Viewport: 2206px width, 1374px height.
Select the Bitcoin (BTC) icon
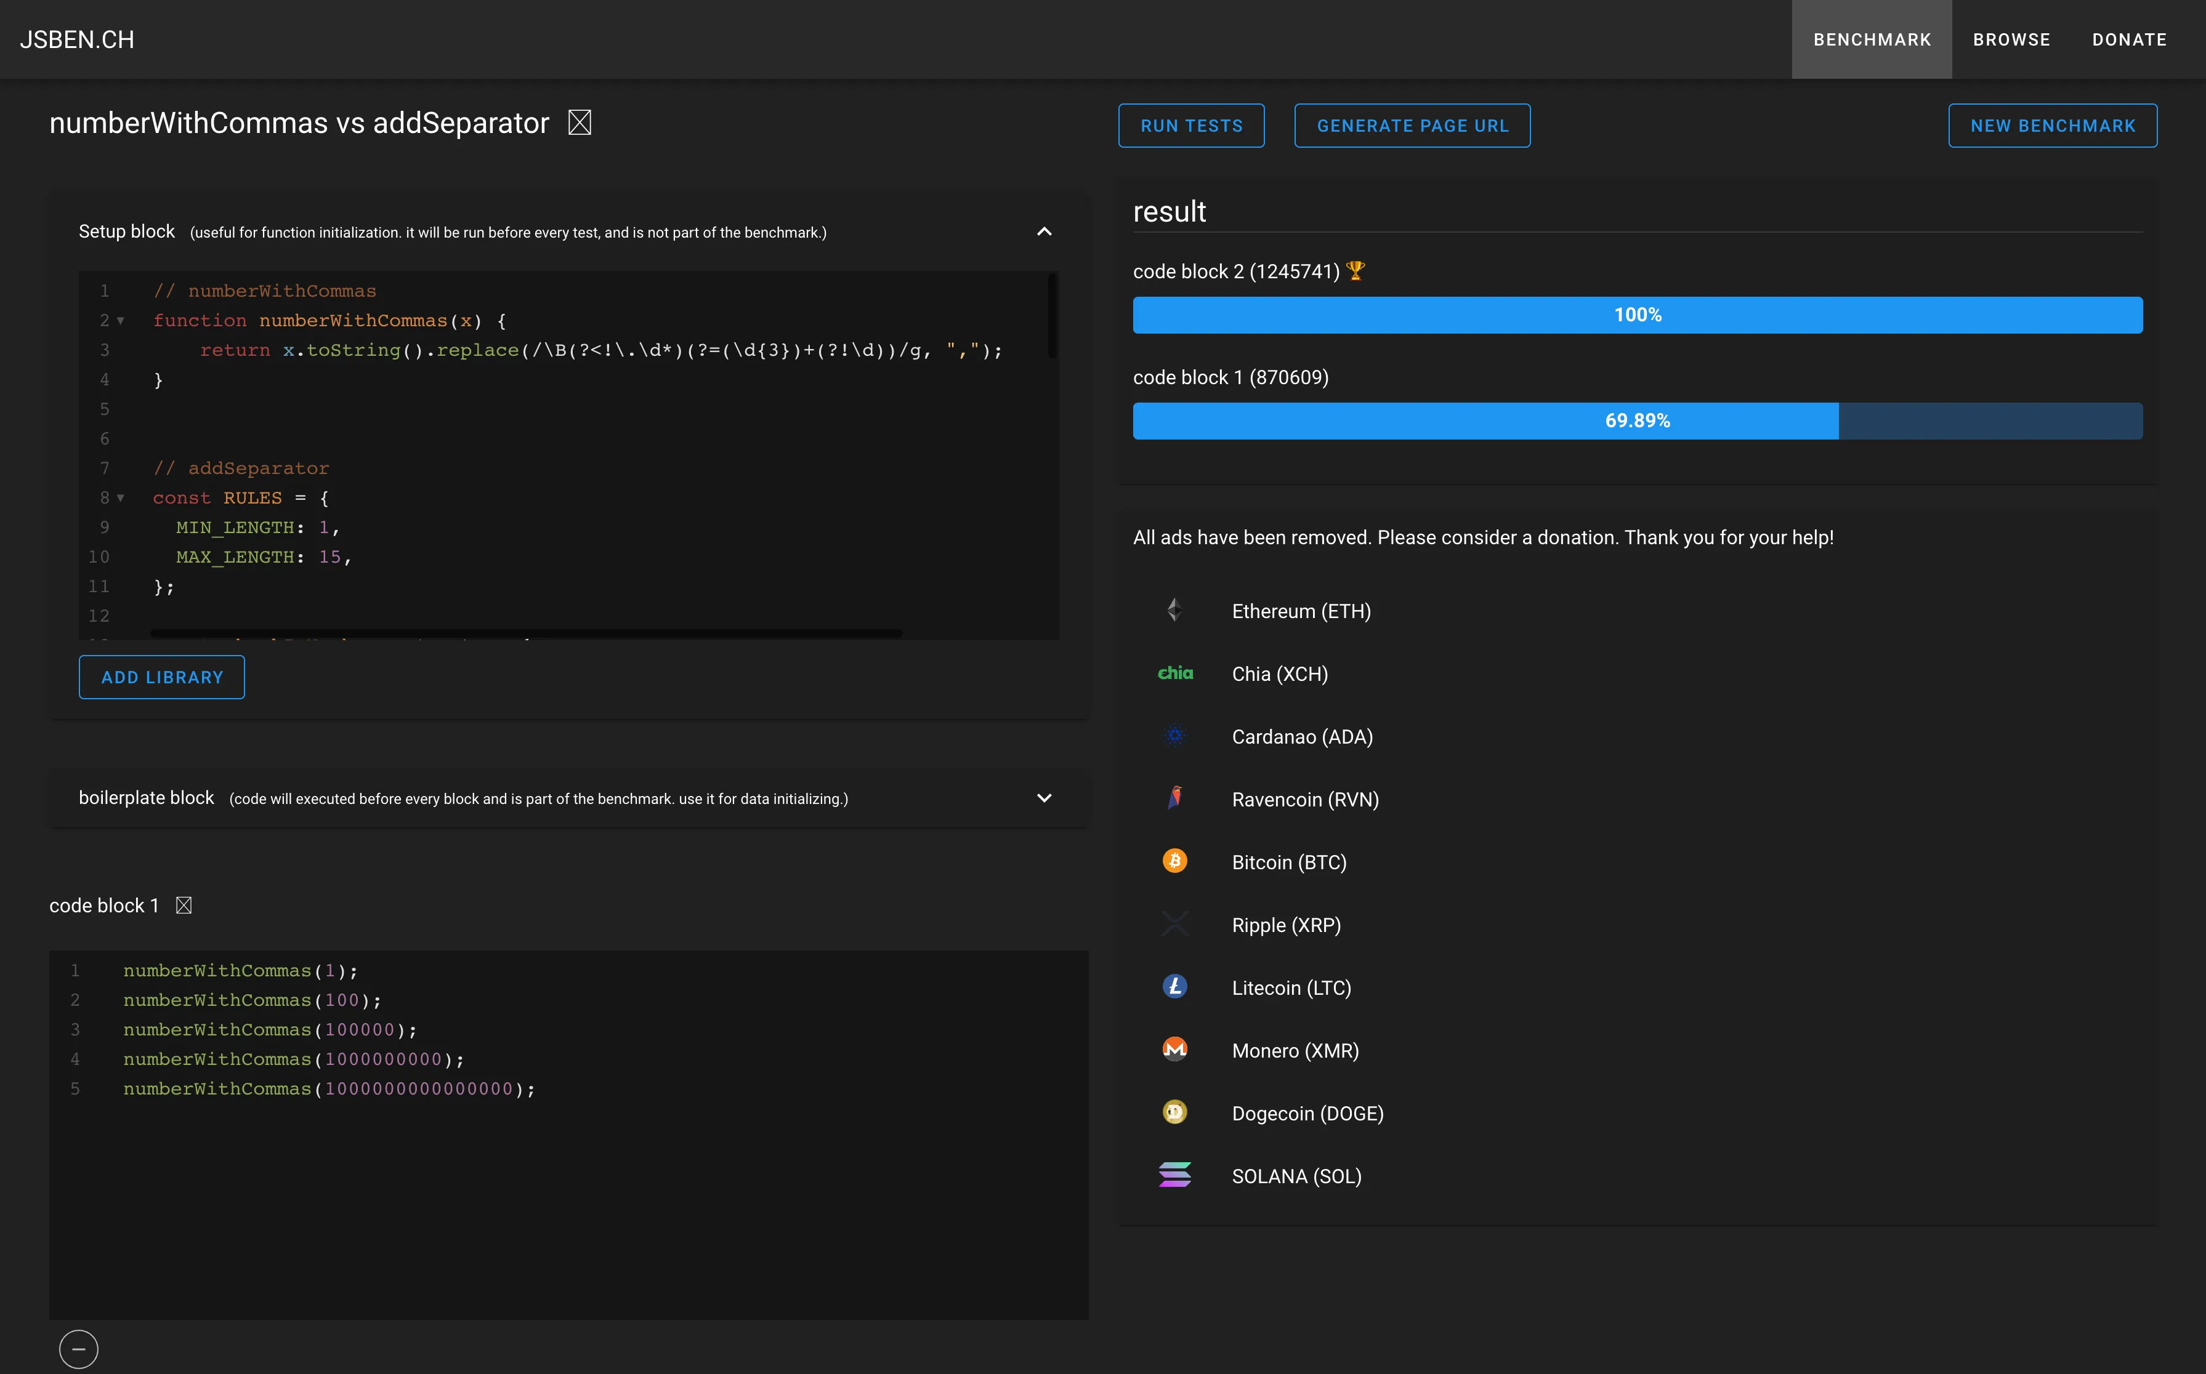(x=1174, y=861)
